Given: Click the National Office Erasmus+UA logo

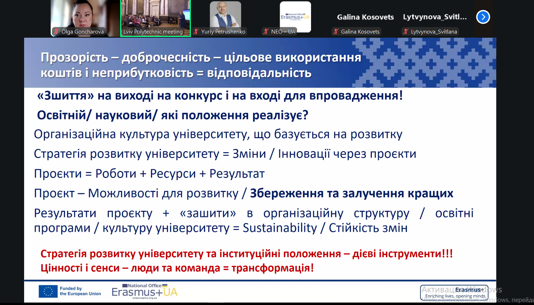Looking at the screenshot, I should point(144,291).
